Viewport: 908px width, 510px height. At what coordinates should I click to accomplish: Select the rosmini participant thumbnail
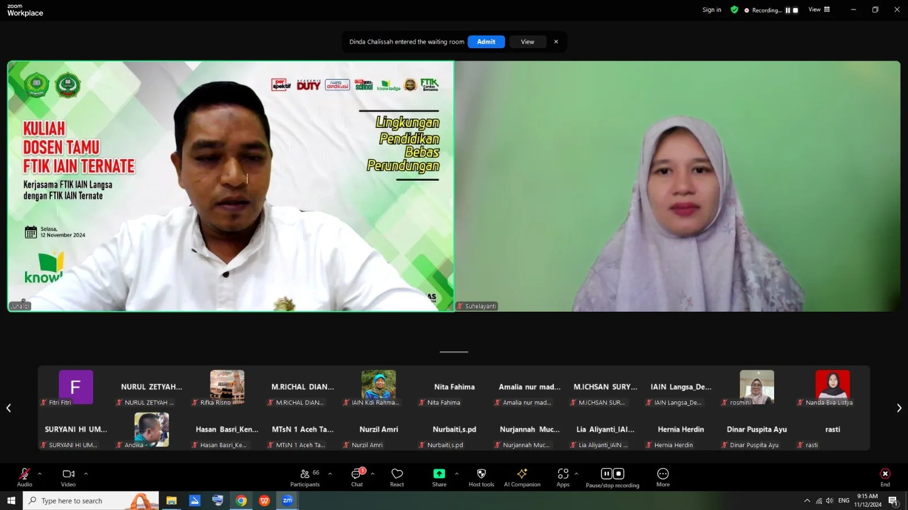756,388
